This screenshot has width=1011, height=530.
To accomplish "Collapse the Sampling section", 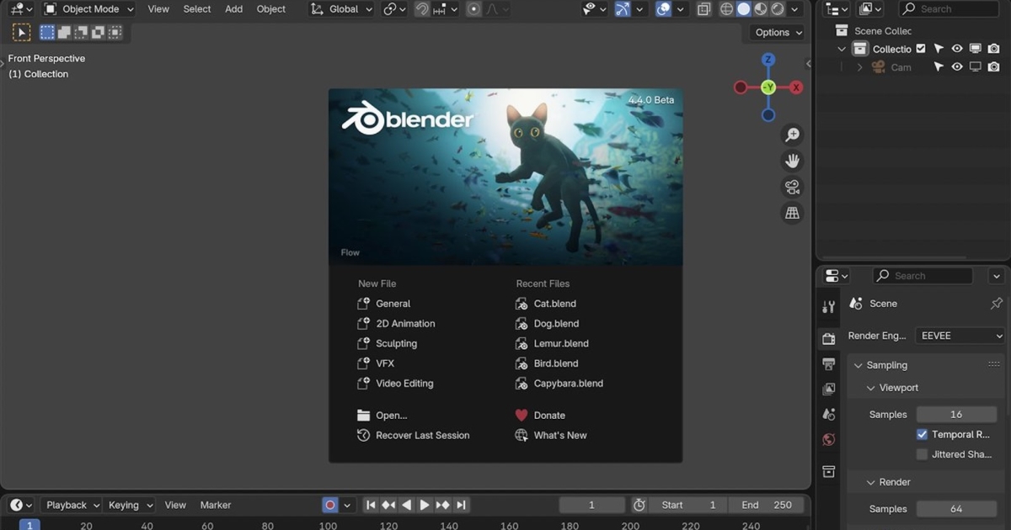I will coord(880,364).
